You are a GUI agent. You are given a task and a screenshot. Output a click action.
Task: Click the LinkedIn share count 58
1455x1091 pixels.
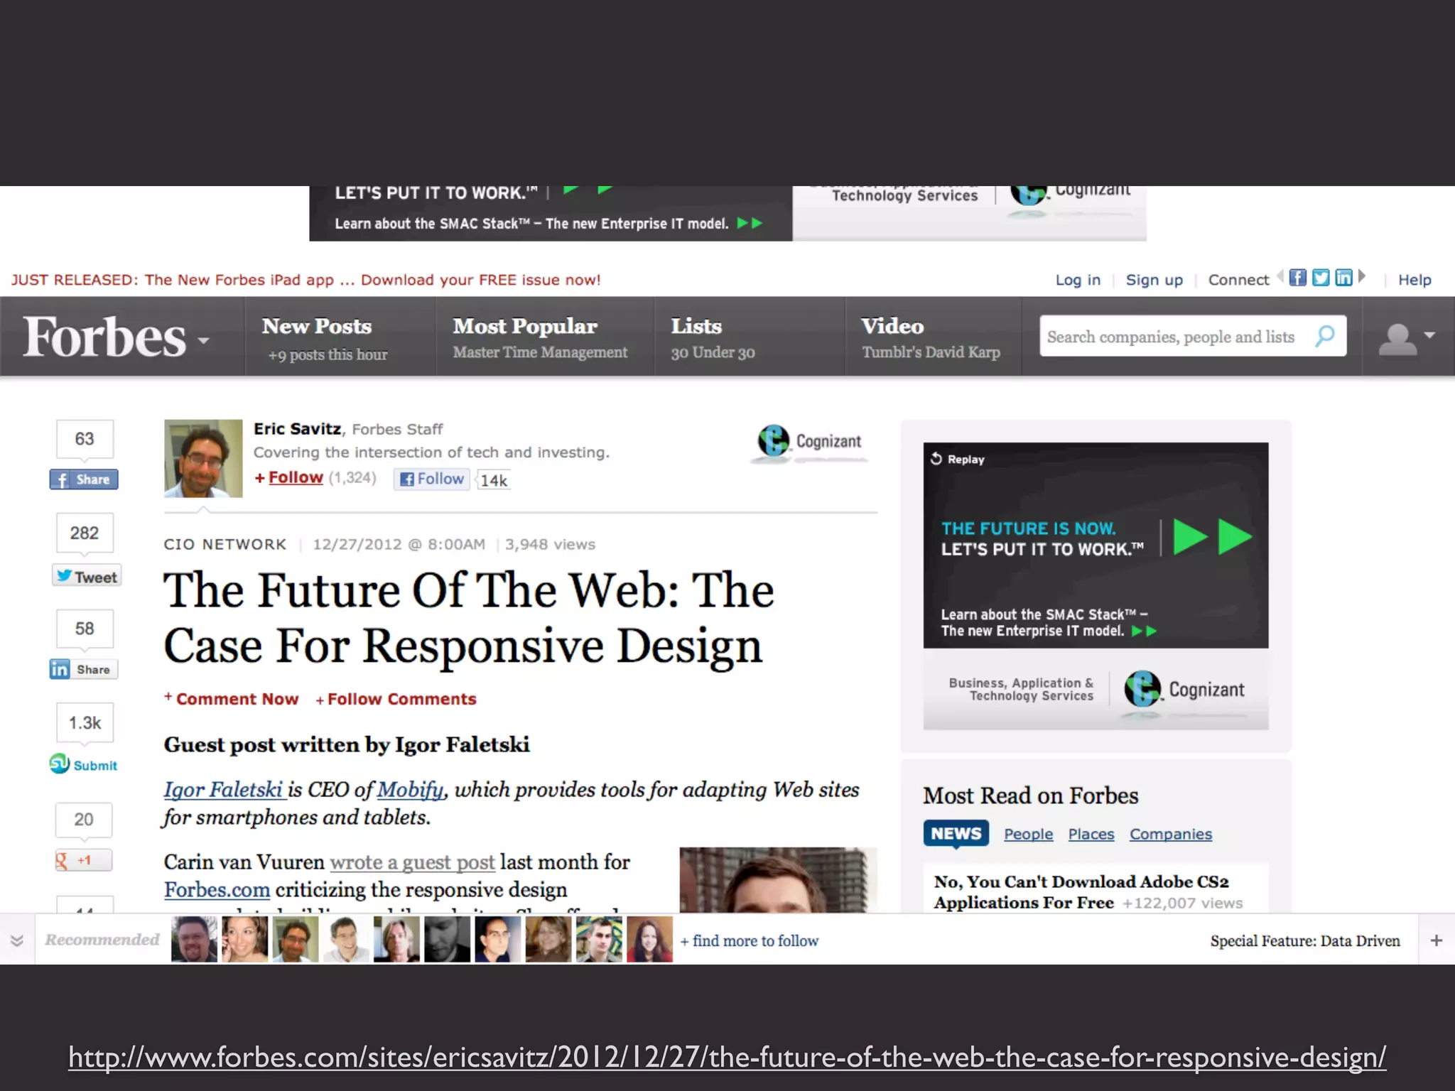(85, 629)
